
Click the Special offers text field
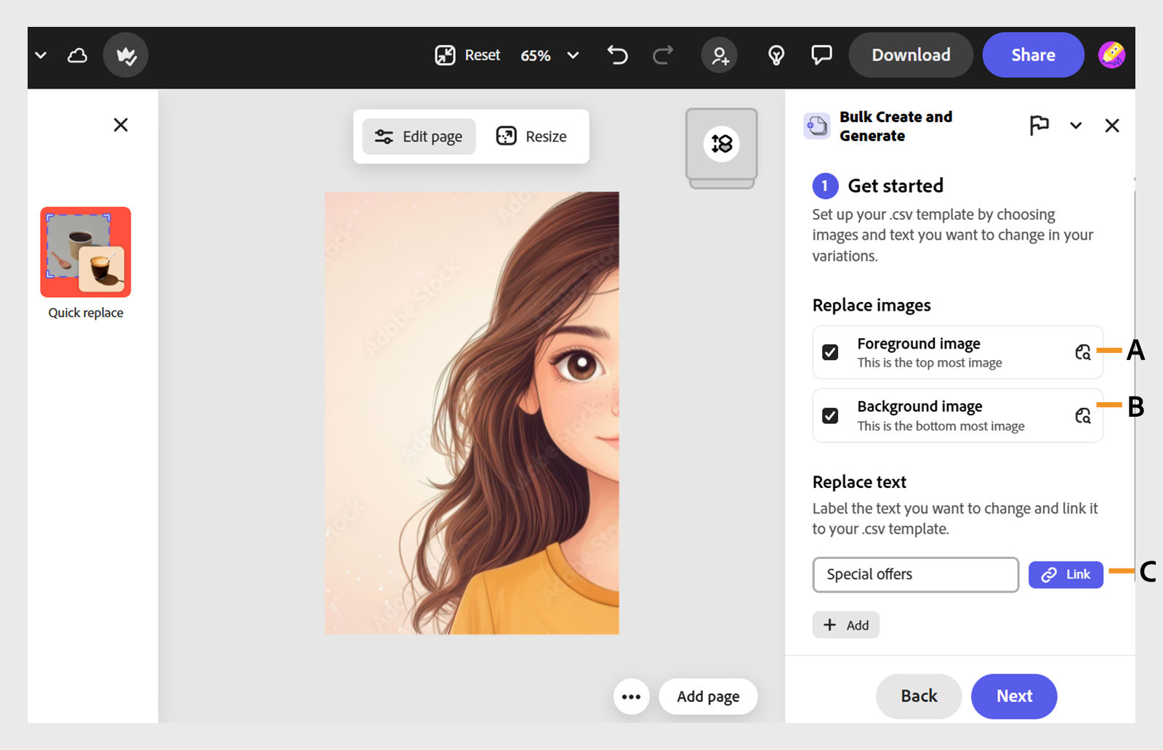(915, 574)
